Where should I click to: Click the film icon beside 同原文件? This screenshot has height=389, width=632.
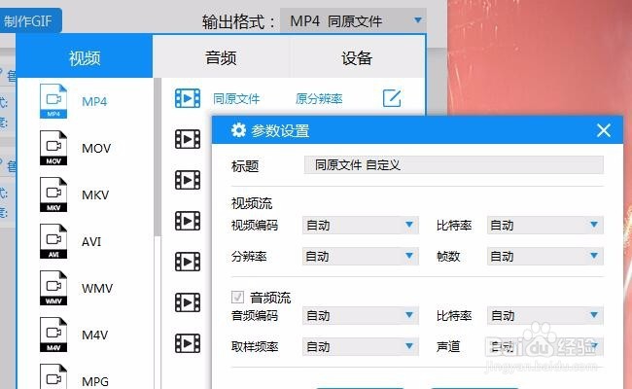click(x=188, y=98)
